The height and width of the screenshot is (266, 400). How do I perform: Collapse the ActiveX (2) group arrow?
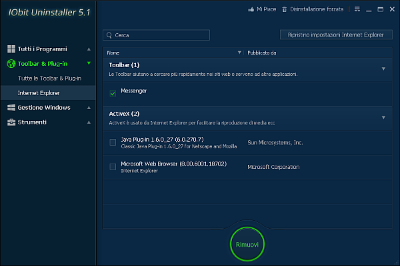point(383,118)
